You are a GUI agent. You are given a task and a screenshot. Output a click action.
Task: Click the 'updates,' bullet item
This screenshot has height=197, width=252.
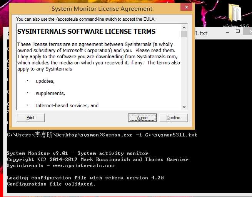pyautogui.click(x=45, y=81)
